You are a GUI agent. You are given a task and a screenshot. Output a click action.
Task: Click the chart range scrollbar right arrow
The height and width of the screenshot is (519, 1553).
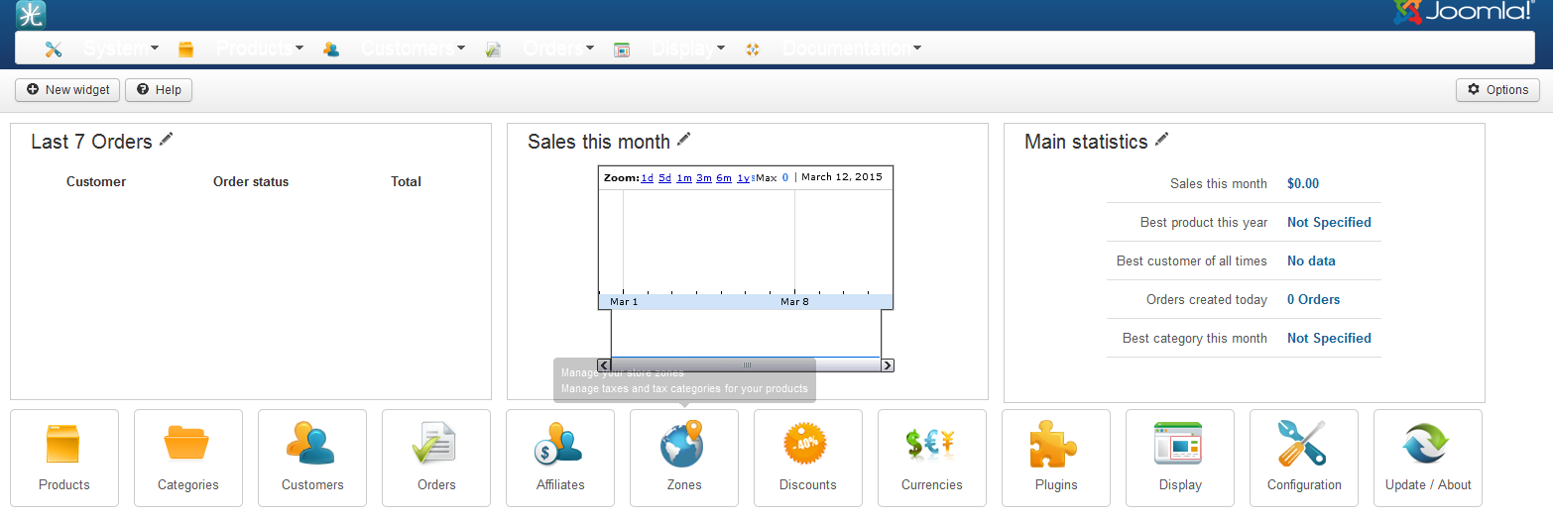click(887, 365)
